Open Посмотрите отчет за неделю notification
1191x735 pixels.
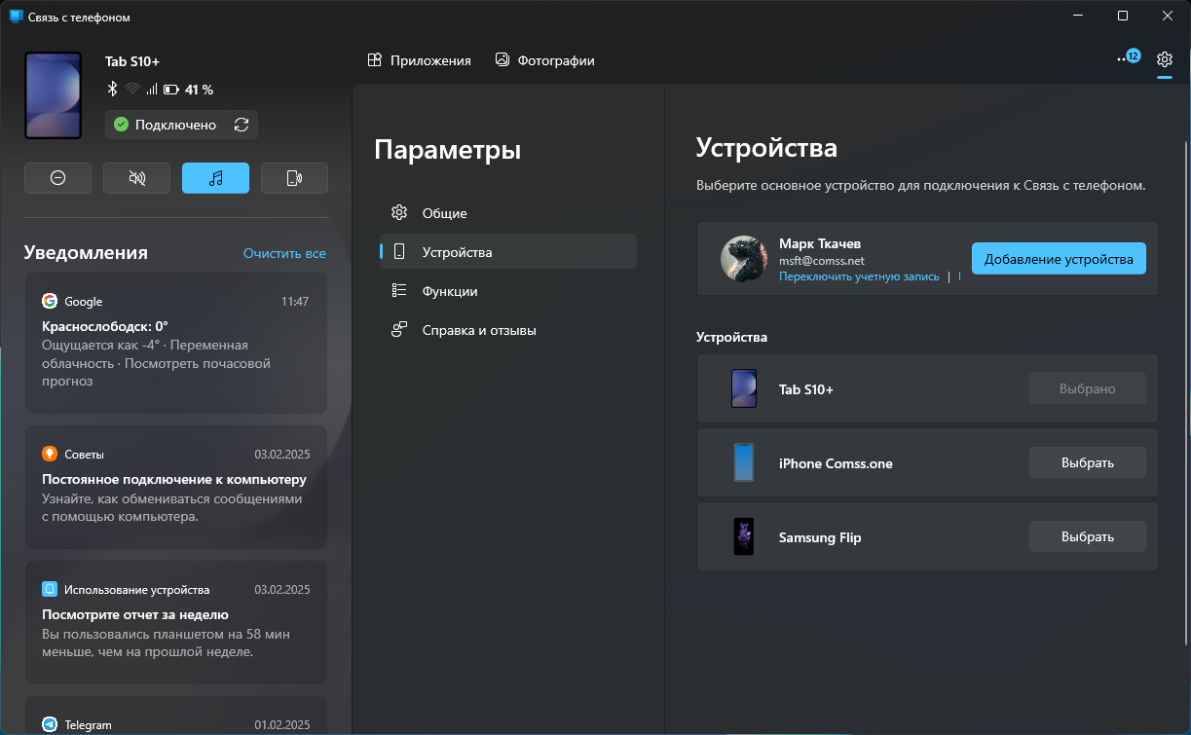(175, 622)
